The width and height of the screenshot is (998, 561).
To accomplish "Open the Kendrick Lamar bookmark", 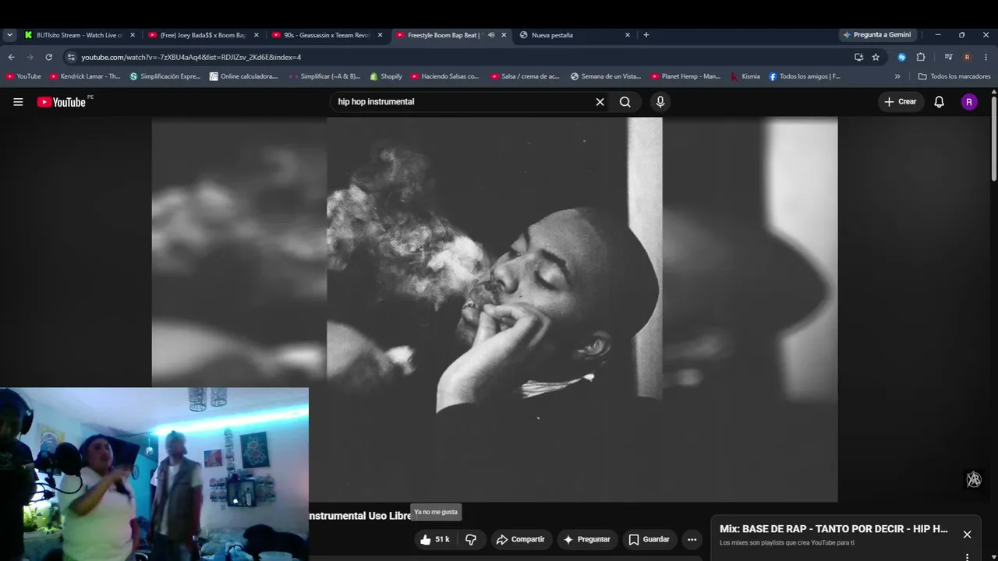I will (x=85, y=76).
